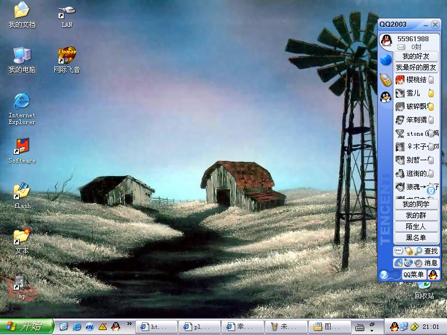
Task: Launch the 网际飞音 desktop shortcut
Action: (66, 60)
